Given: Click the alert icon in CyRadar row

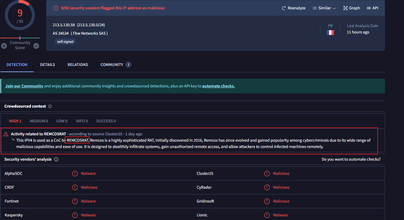Looking at the screenshot, I should click(x=267, y=187).
